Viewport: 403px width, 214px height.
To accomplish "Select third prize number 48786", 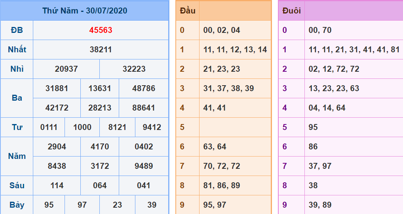I will click(x=144, y=88).
